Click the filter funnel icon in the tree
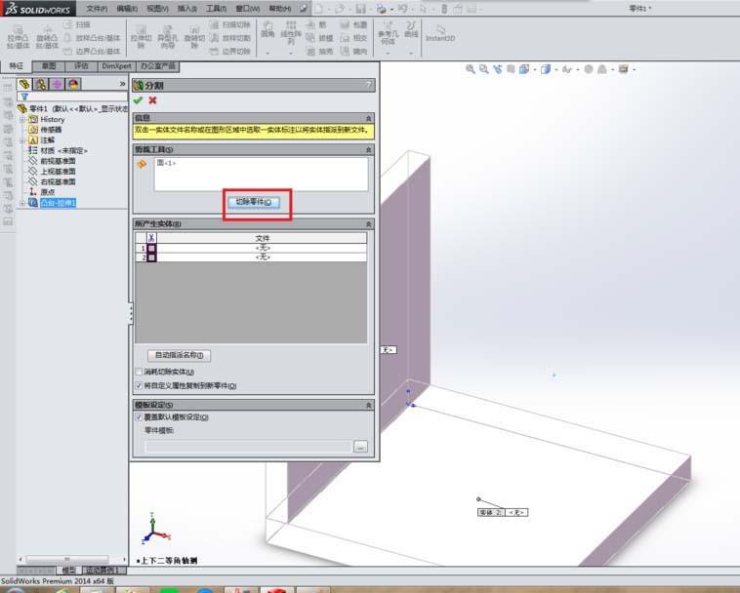The image size is (740, 593). (24, 97)
